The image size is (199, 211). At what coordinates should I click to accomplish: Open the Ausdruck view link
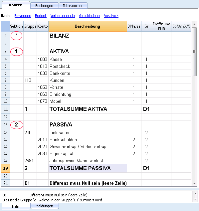coord(111,16)
